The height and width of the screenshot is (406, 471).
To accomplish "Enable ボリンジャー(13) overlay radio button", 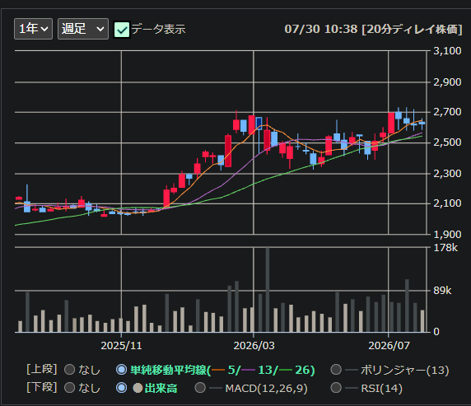I will (x=336, y=370).
